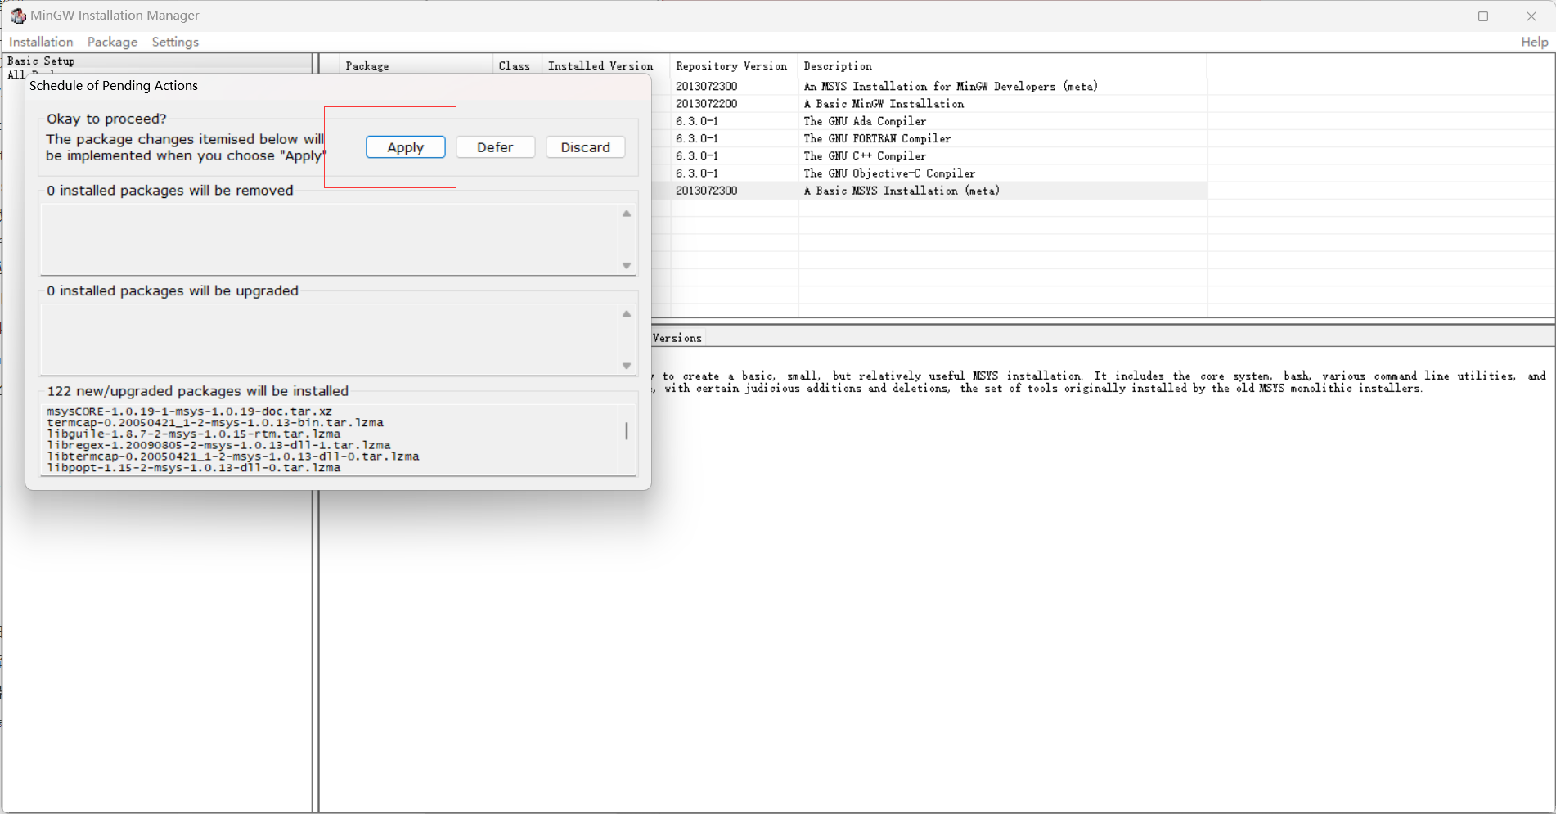Click scrollbar thumb in new packages list

[x=627, y=430]
